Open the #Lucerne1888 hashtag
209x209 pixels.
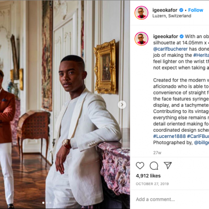point(169,136)
